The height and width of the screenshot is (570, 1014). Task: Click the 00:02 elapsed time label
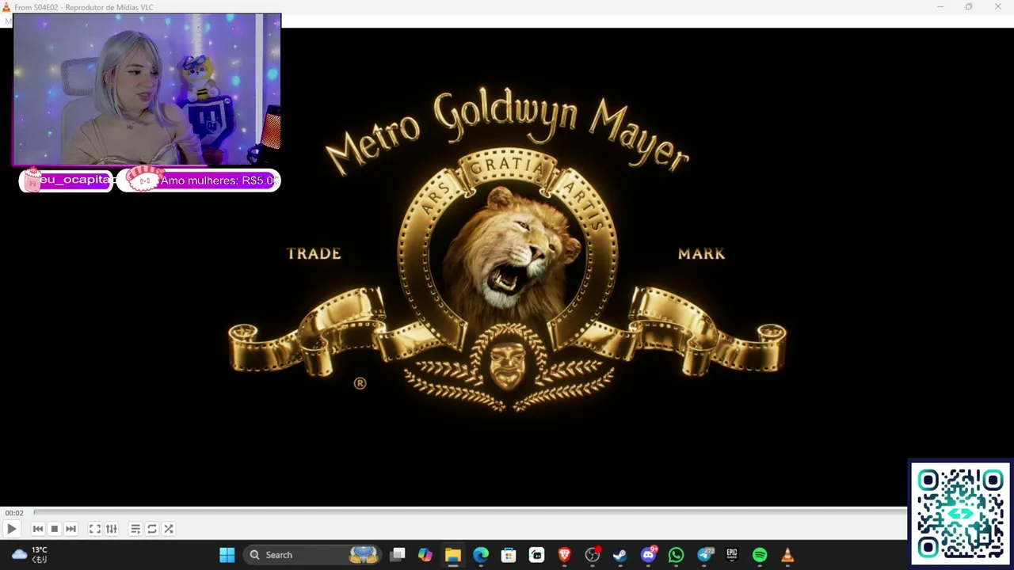click(x=14, y=513)
